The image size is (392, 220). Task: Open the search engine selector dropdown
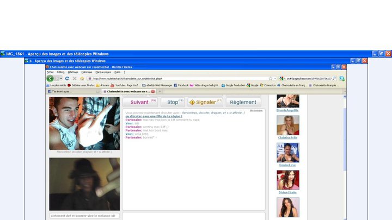[x=282, y=78]
